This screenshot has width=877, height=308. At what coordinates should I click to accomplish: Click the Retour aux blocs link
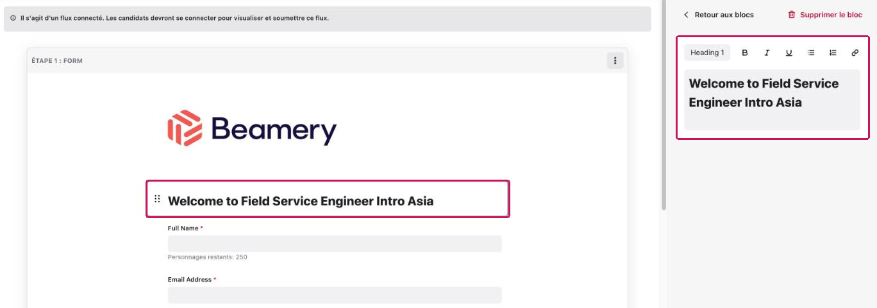724,15
